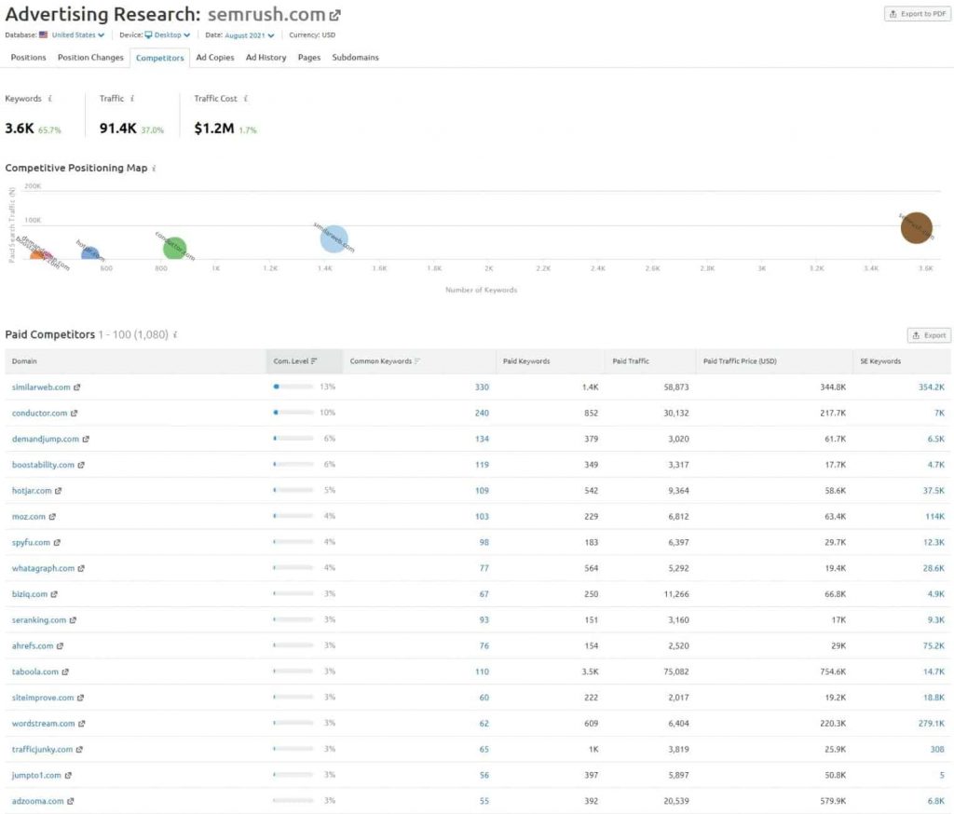Switch to the Ad History tab

266,57
